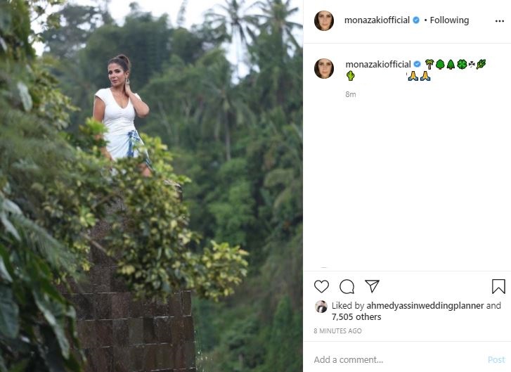
Task: Click the small avatar next to 'Liked by'
Action: pos(321,306)
